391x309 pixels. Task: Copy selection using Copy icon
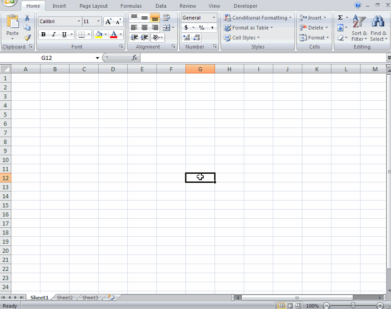[27, 28]
